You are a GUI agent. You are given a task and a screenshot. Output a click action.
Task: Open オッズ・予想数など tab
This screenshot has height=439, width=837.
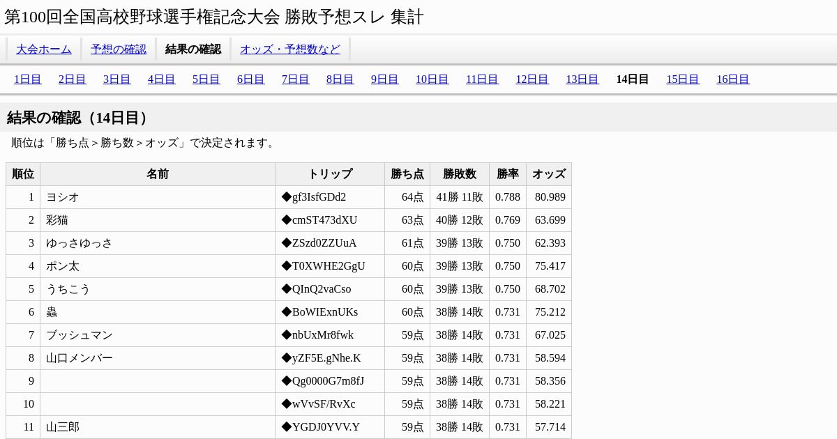click(x=290, y=49)
